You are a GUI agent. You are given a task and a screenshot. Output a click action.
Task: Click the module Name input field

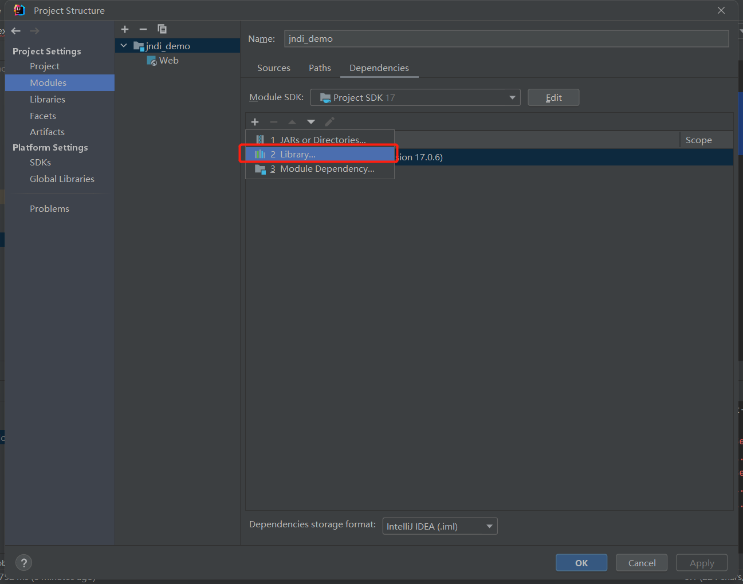(x=506, y=38)
